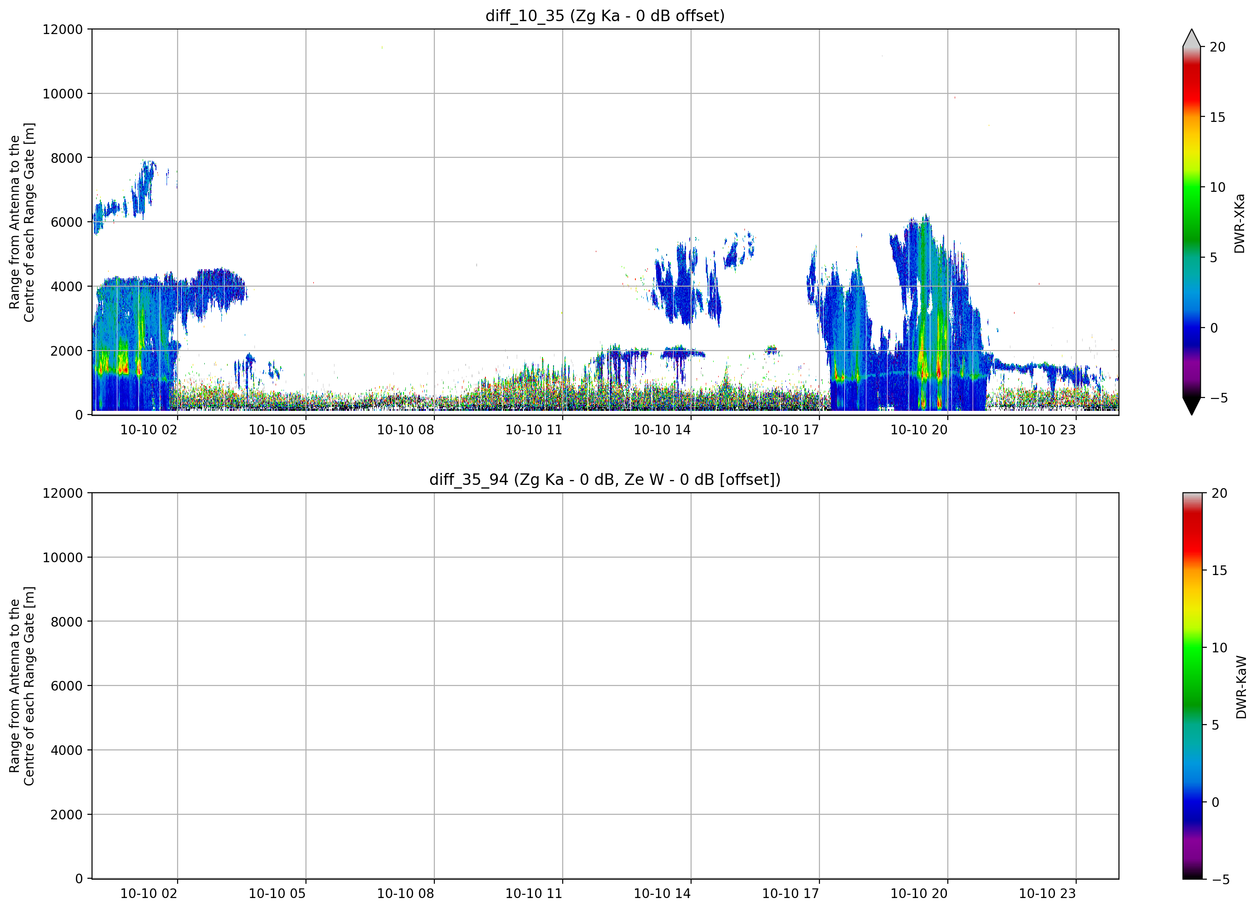
Task: Click the DWR-XKa colorbar label
Action: coord(1239,223)
